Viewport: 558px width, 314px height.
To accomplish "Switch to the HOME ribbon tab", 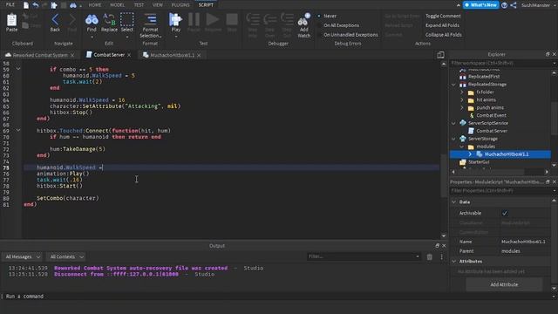I will 95,5.
